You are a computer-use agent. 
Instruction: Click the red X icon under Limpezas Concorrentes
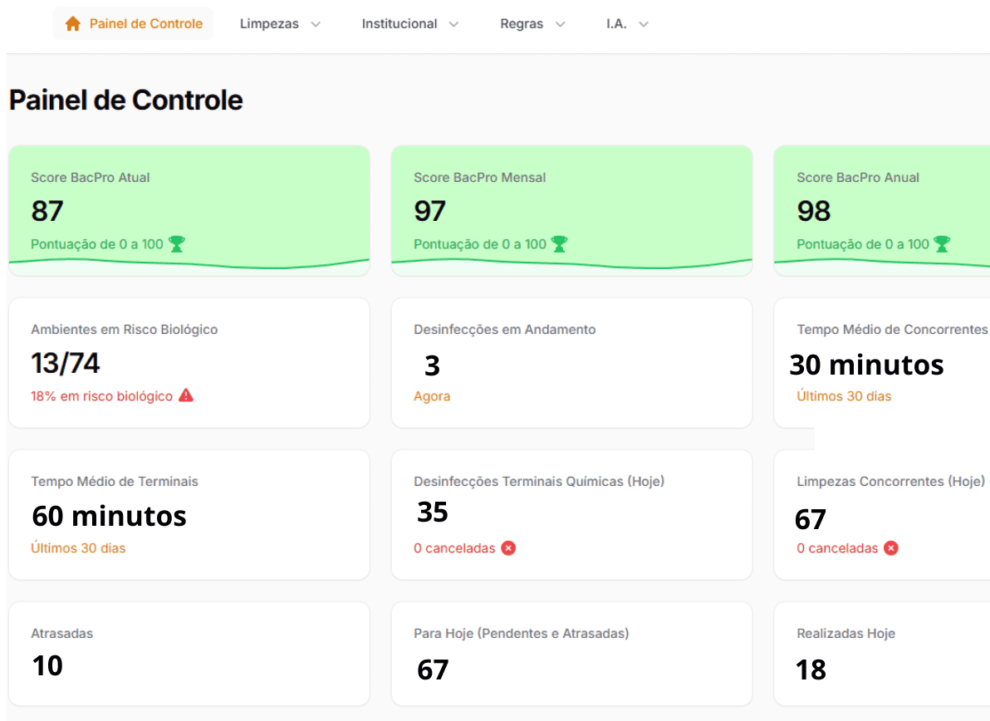tap(891, 548)
